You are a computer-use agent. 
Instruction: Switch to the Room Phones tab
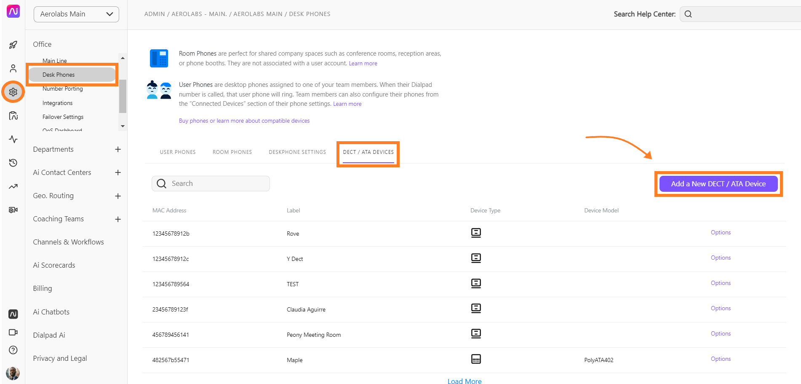pyautogui.click(x=232, y=152)
